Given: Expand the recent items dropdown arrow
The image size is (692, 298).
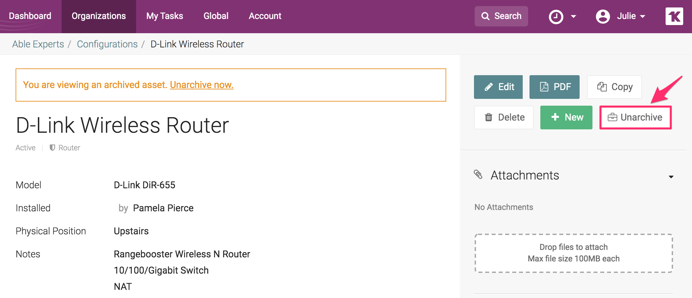Looking at the screenshot, I should [574, 17].
